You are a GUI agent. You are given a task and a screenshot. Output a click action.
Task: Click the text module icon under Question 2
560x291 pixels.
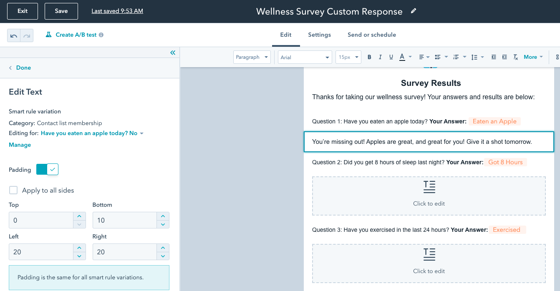coord(429,187)
